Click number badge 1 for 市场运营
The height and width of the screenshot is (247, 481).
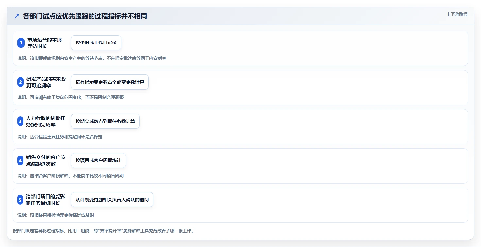pyautogui.click(x=21, y=43)
